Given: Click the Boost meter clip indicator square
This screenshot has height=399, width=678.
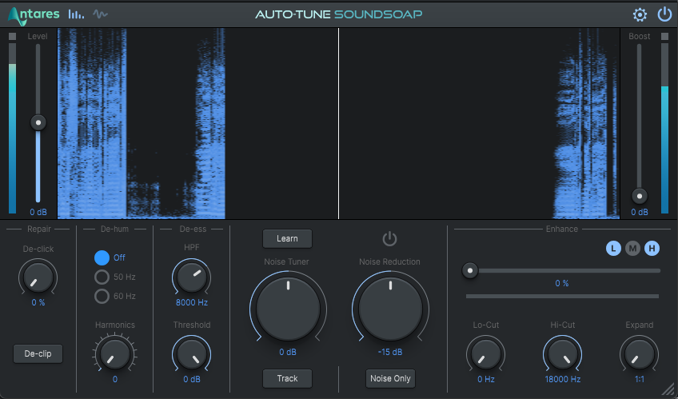Looking at the screenshot, I should (x=664, y=36).
